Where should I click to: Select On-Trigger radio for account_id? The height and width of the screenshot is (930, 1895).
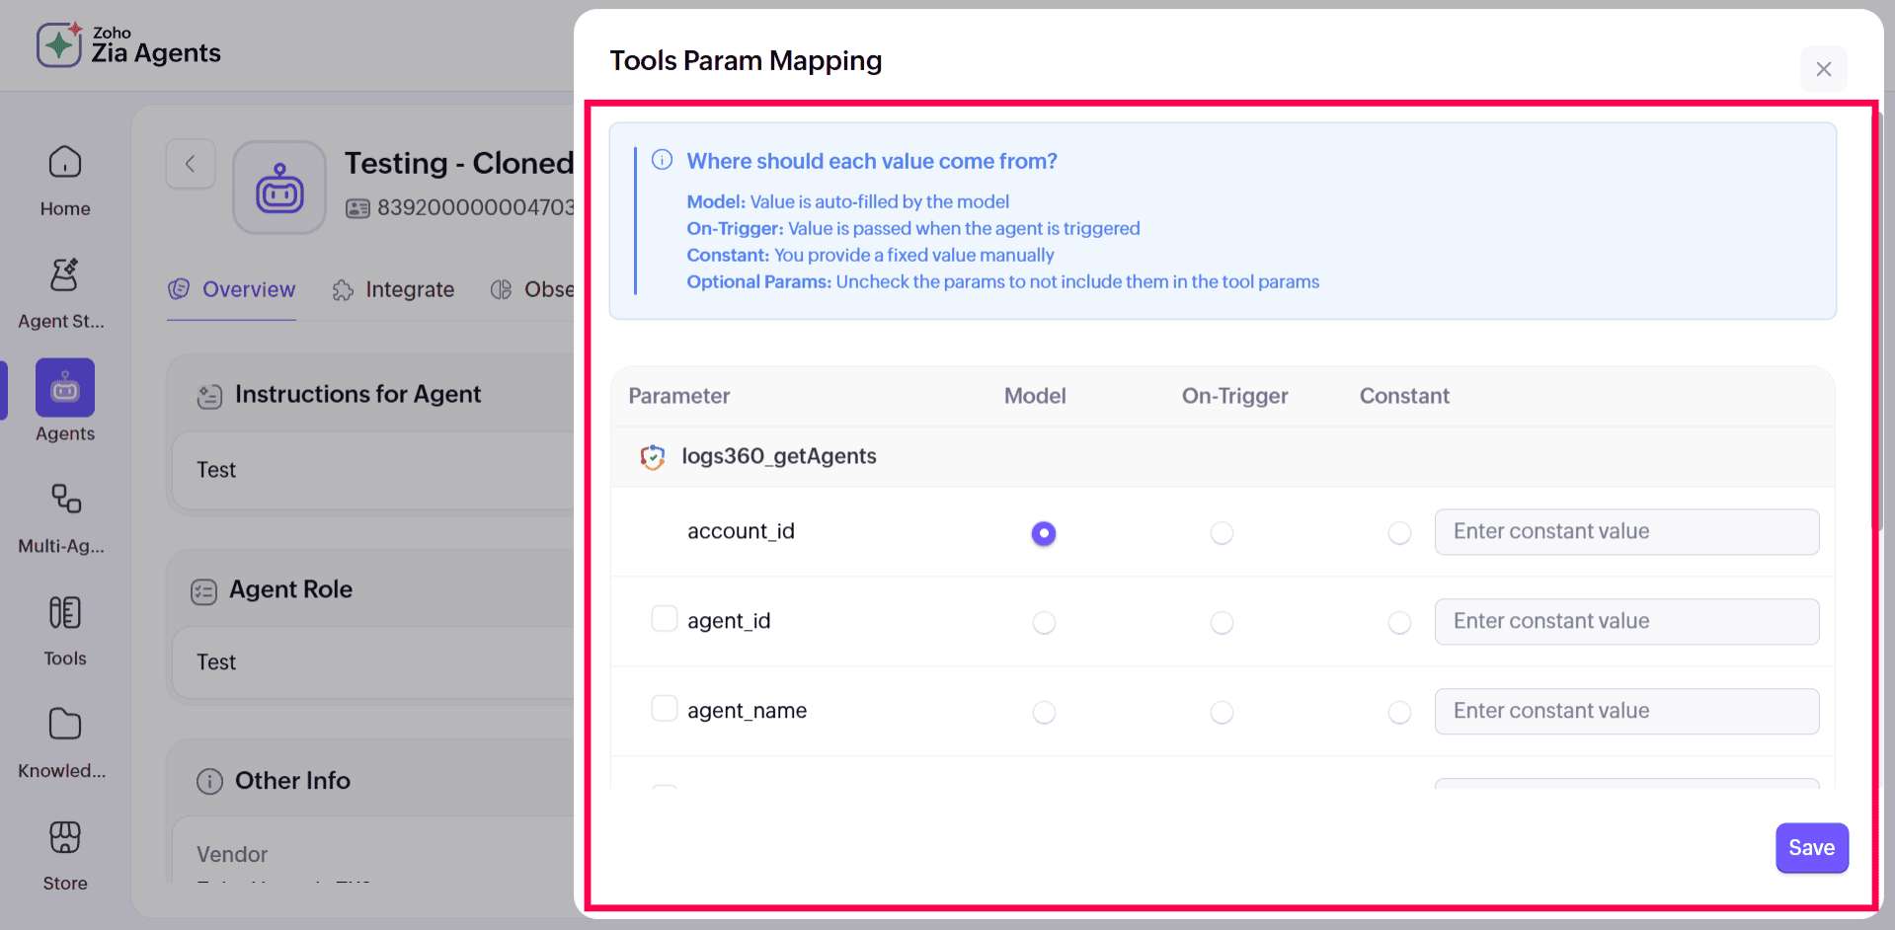1222,533
